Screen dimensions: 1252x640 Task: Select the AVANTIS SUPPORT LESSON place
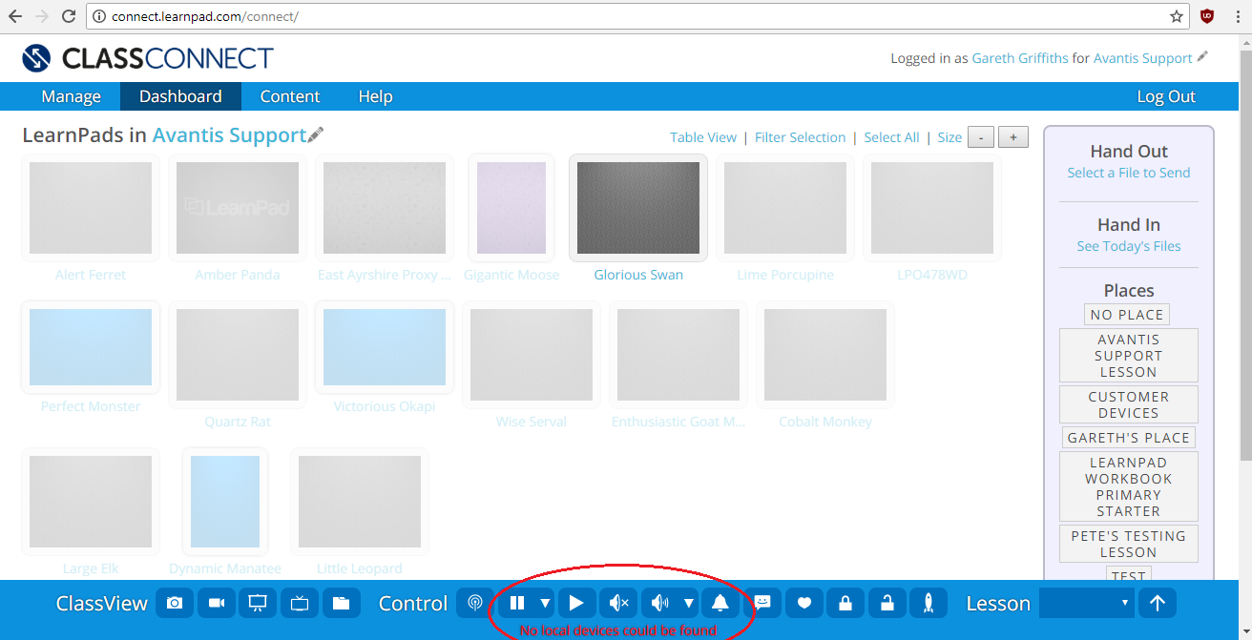[1129, 356]
